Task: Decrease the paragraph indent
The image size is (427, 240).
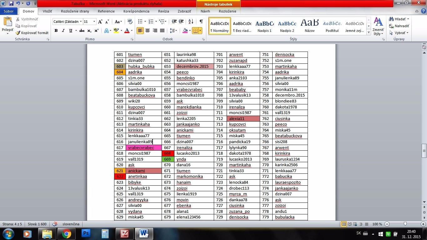Action: tap(174, 22)
